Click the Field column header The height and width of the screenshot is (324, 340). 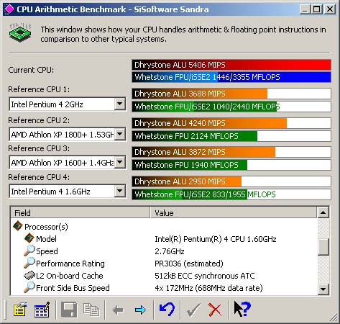click(81, 213)
